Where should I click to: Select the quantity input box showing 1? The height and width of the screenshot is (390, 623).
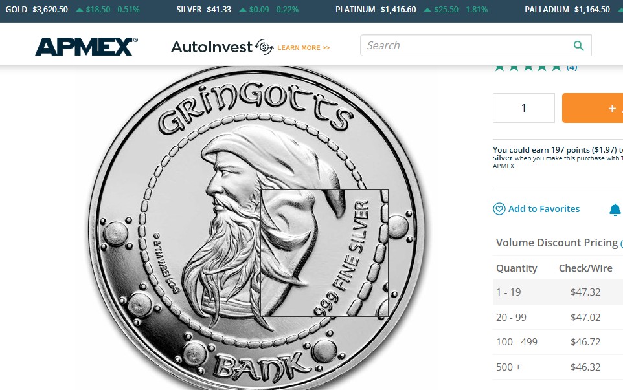click(x=524, y=108)
